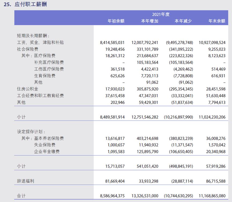Select the 社会保险费 row label
Viewport: 232px width, 202px height.
pyautogui.click(x=28, y=49)
